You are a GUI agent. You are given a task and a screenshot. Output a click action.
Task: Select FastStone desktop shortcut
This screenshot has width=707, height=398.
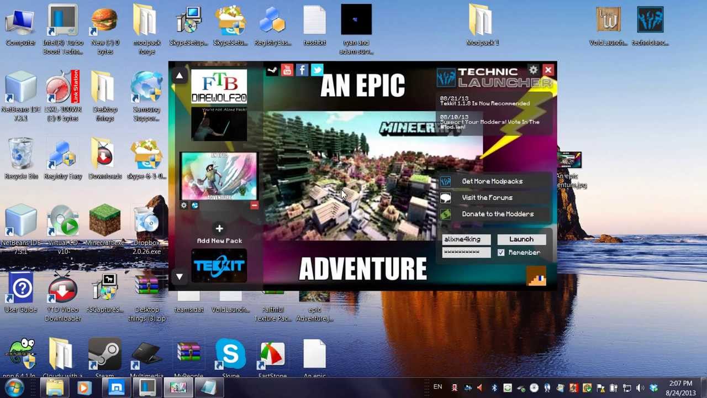tap(272, 359)
